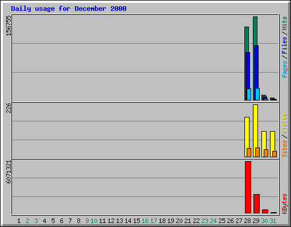Click the red KBytes legend label
Viewport: 291px width, 227px height.
285,204
